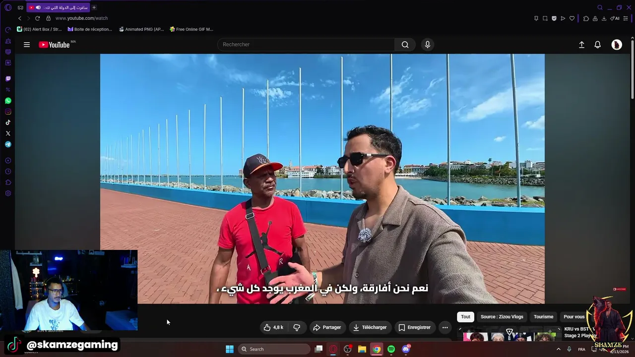Open the 'KRU vs BST' suggested video thumbnail

point(509,334)
